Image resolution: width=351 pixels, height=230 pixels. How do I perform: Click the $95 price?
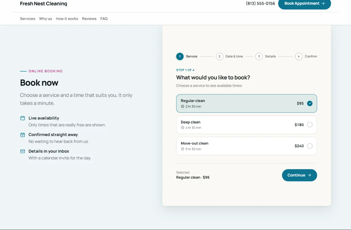[x=300, y=103]
